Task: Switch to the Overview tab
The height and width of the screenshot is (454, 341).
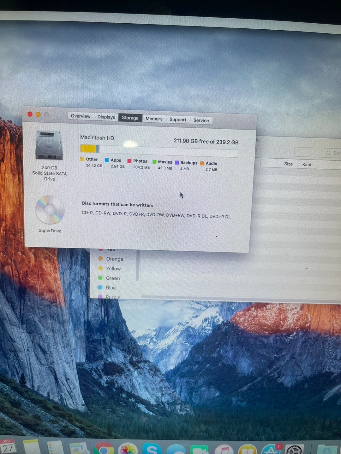Action: pyautogui.click(x=81, y=116)
